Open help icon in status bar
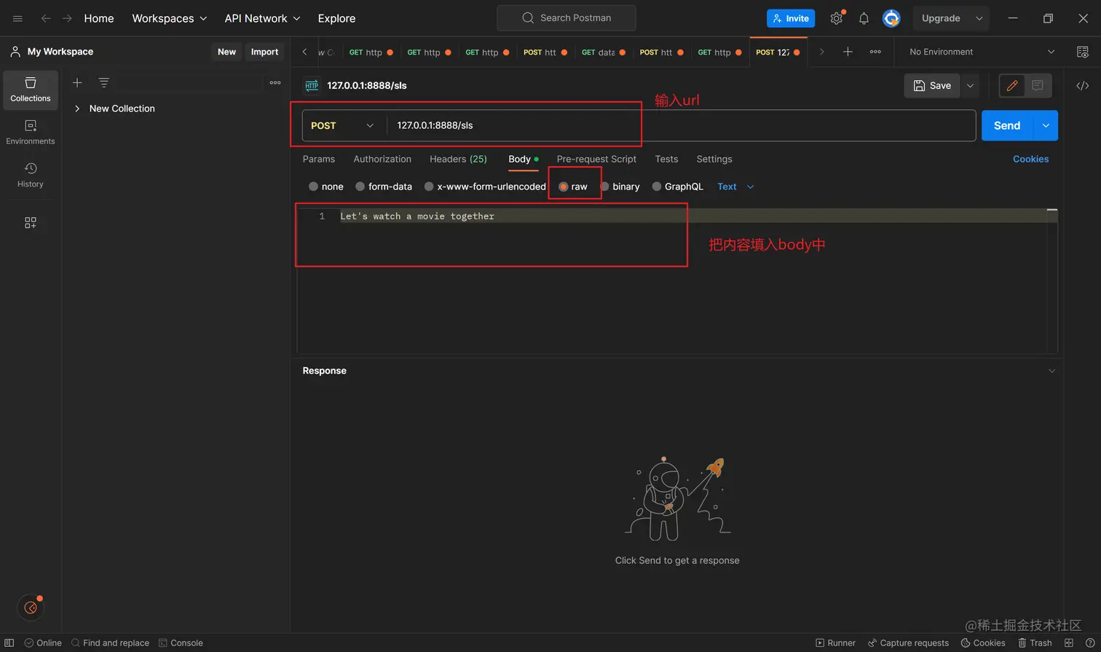The height and width of the screenshot is (652, 1101). click(1090, 643)
